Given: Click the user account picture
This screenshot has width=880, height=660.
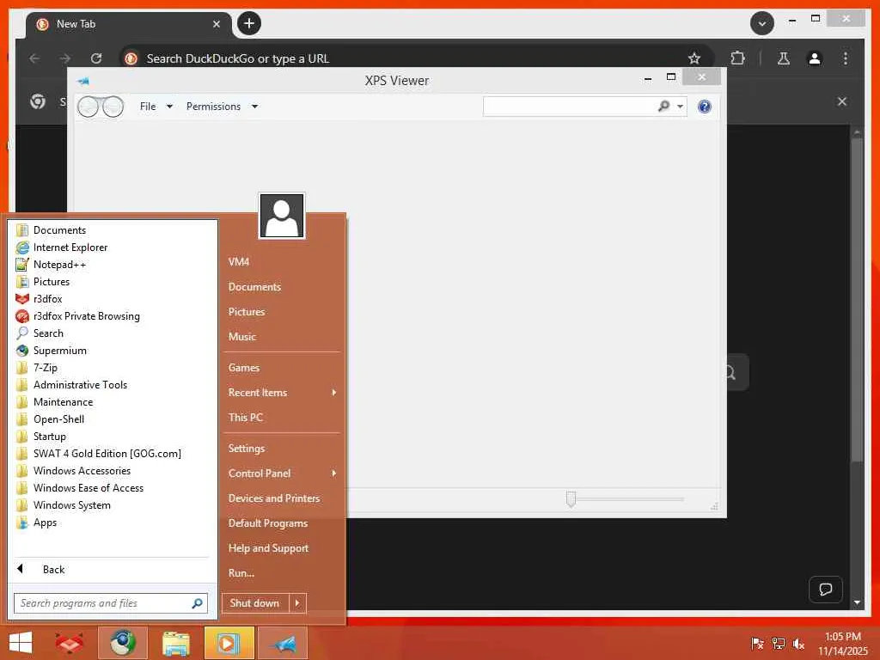Looking at the screenshot, I should [282, 216].
